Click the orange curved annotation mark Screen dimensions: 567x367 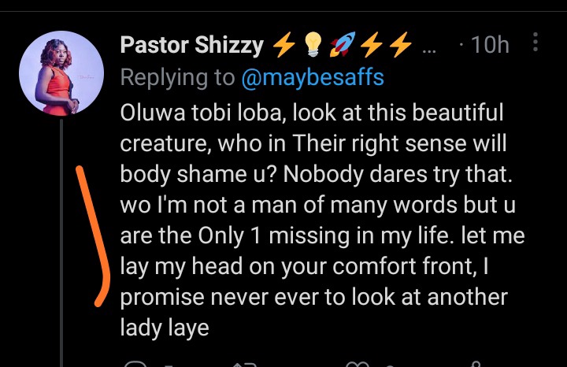point(93,236)
